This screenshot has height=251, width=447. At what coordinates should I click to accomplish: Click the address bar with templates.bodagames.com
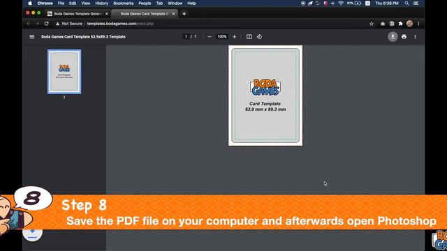click(120, 24)
